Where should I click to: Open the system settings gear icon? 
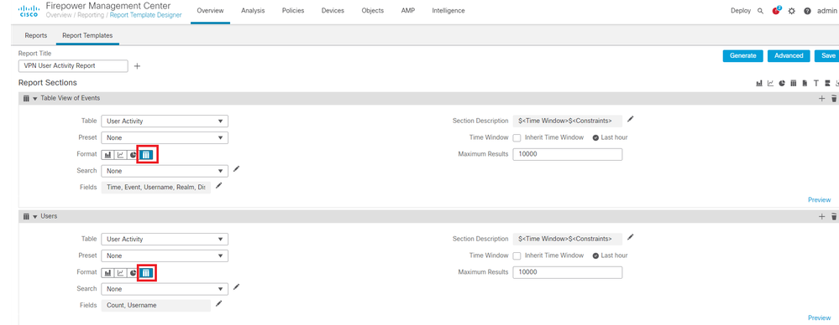click(x=792, y=11)
